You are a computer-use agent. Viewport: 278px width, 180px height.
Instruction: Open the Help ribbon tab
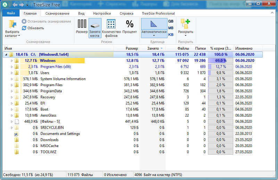click(x=126, y=14)
